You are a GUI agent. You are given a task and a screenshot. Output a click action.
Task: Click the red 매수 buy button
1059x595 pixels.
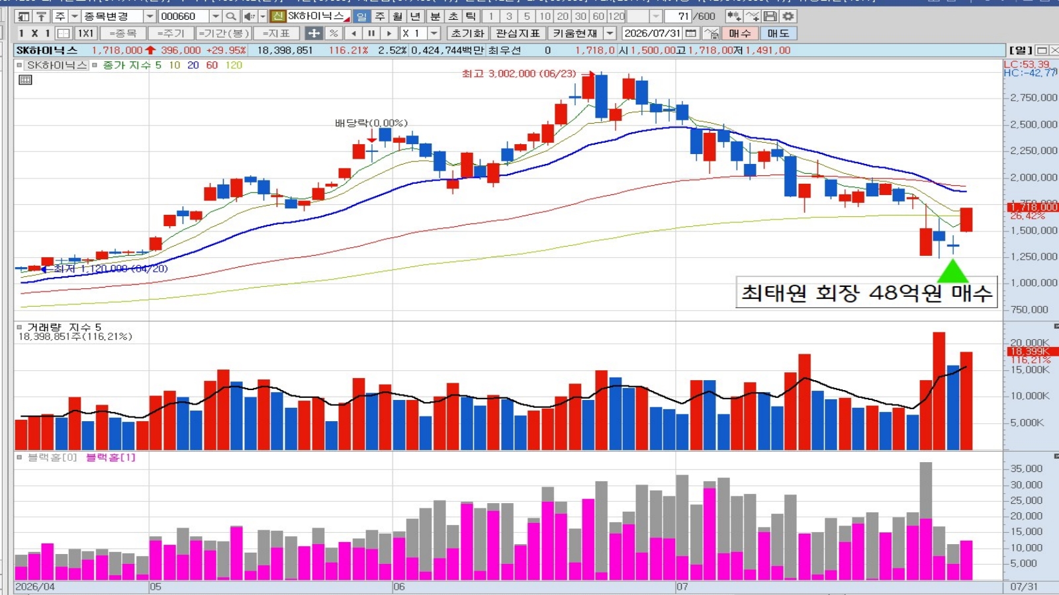(x=740, y=33)
